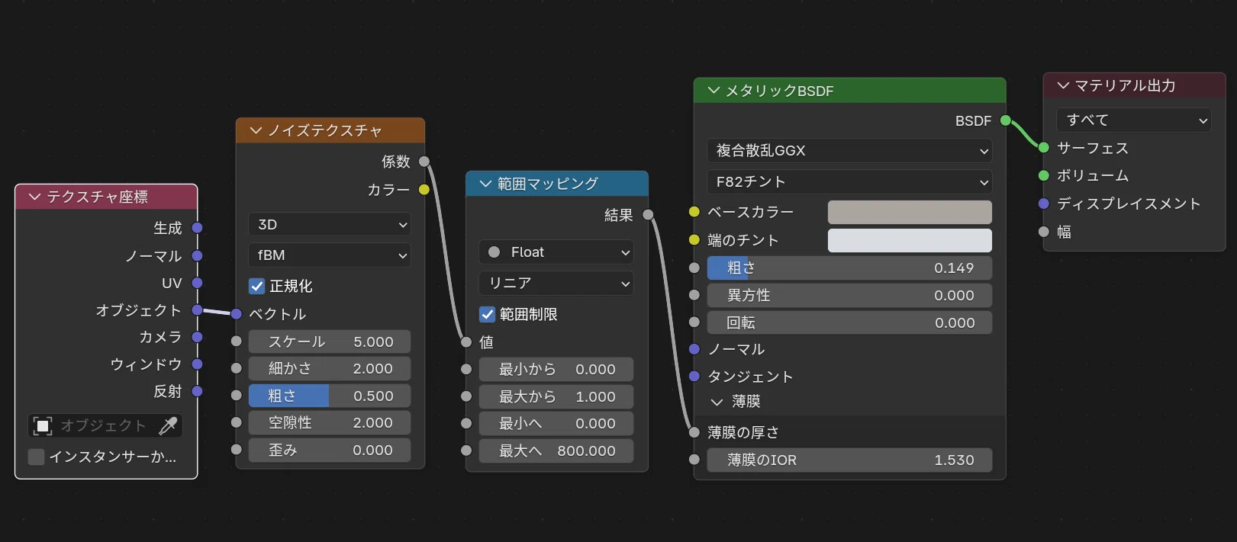Click the ディスプレイスメント input socket
Screen dimensions: 1237x542
point(1044,204)
